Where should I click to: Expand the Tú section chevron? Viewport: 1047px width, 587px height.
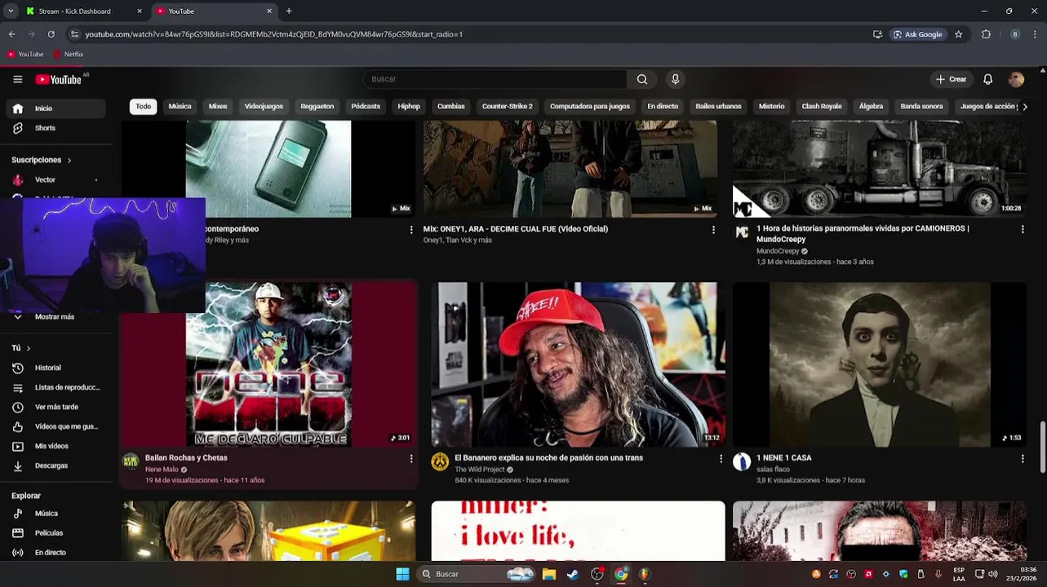[x=29, y=348]
